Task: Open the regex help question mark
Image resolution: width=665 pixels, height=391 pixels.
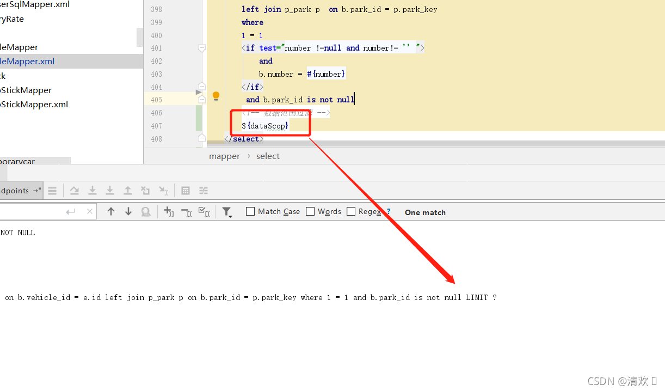Action: tap(389, 211)
